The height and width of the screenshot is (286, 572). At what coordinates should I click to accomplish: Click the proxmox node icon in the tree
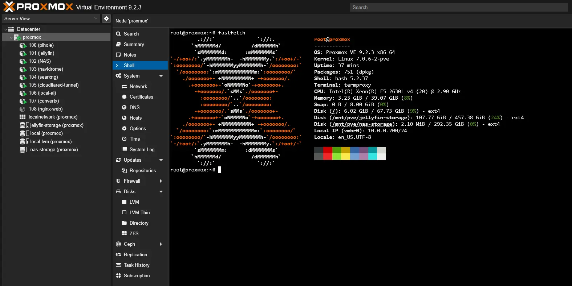(17, 37)
